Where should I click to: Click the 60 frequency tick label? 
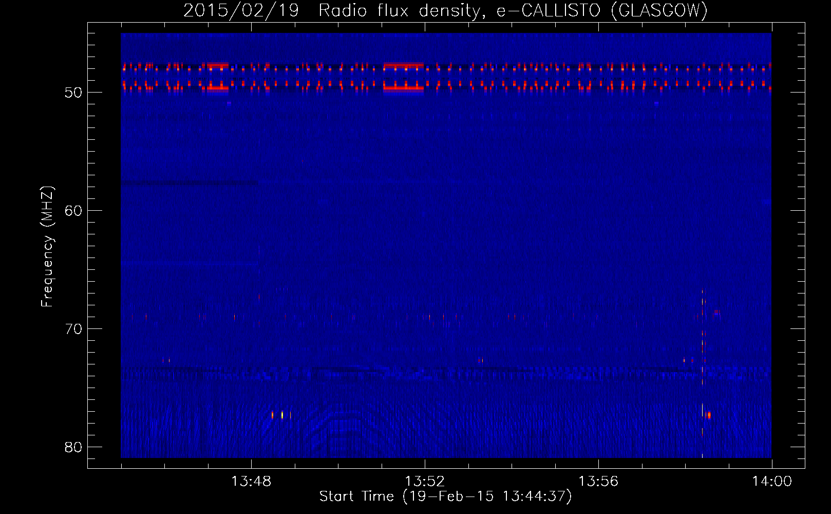click(73, 211)
